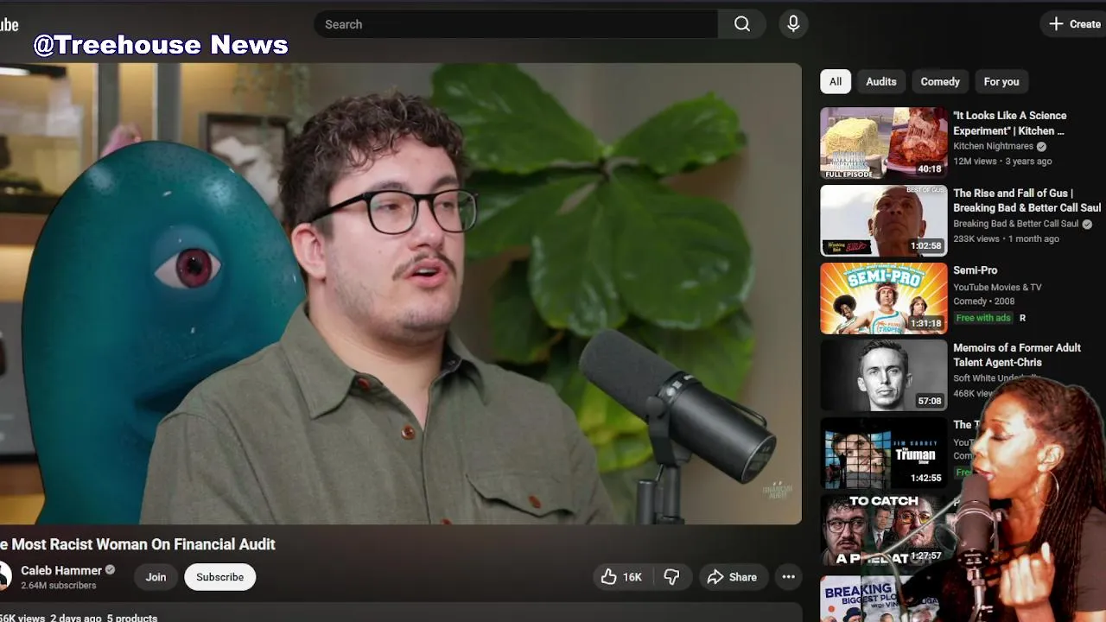Image resolution: width=1106 pixels, height=622 pixels.
Task: Focus the YouTube search field
Action: (516, 24)
